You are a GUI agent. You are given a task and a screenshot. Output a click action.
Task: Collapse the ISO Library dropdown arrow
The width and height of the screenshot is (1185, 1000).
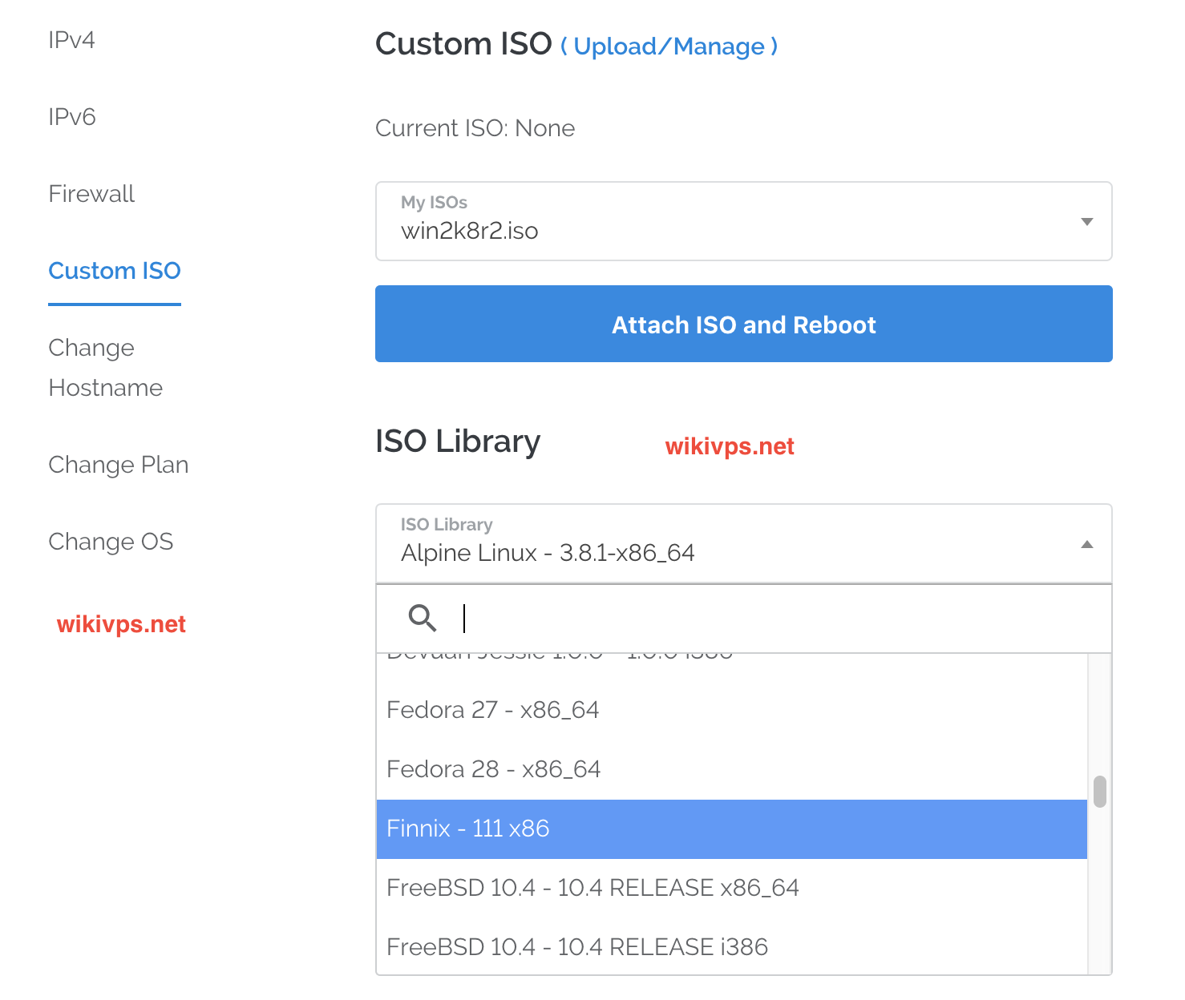coord(1086,545)
